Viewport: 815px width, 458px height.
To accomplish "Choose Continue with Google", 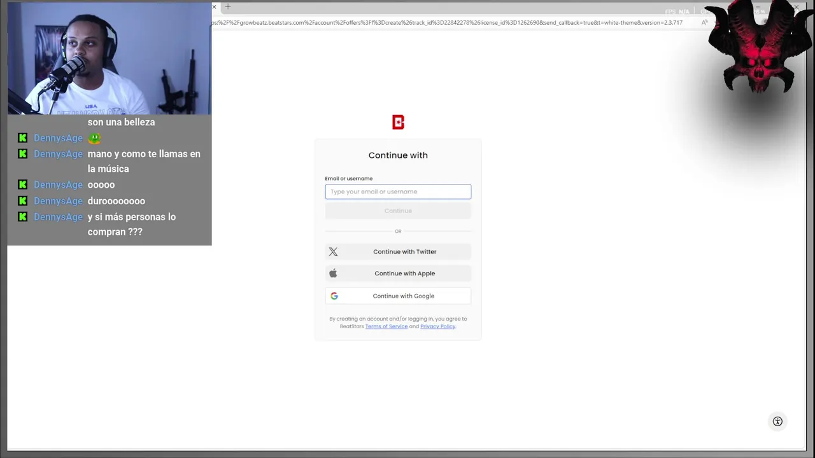I will click(398, 296).
